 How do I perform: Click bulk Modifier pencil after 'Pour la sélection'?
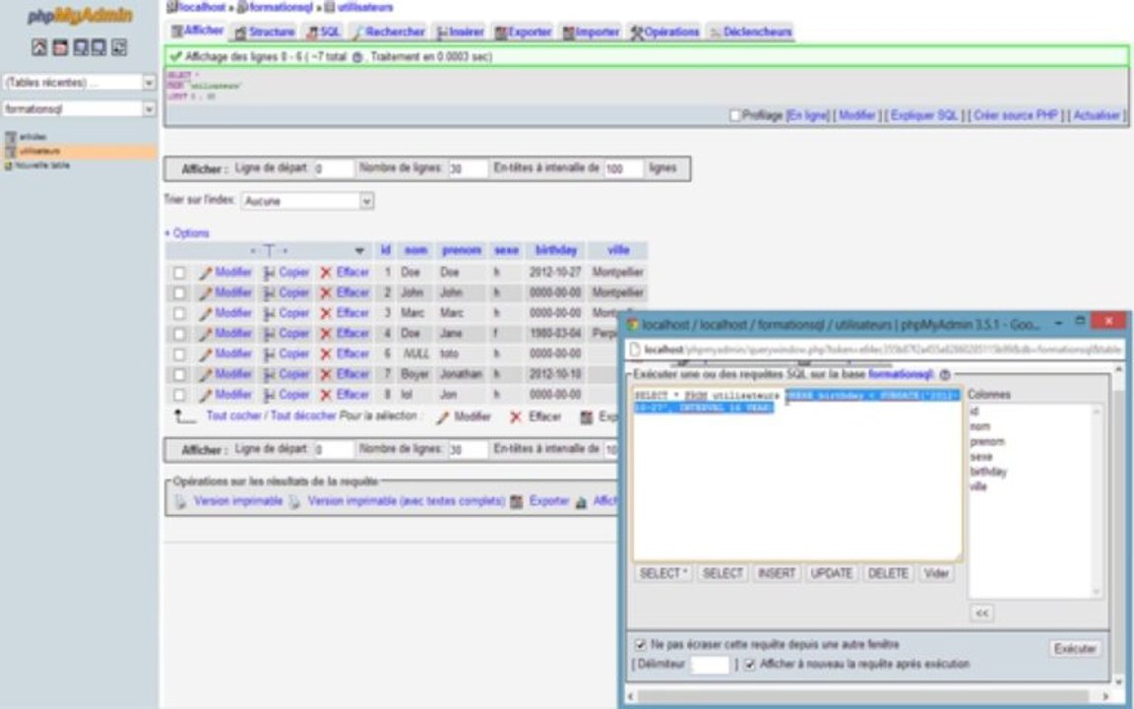(443, 418)
